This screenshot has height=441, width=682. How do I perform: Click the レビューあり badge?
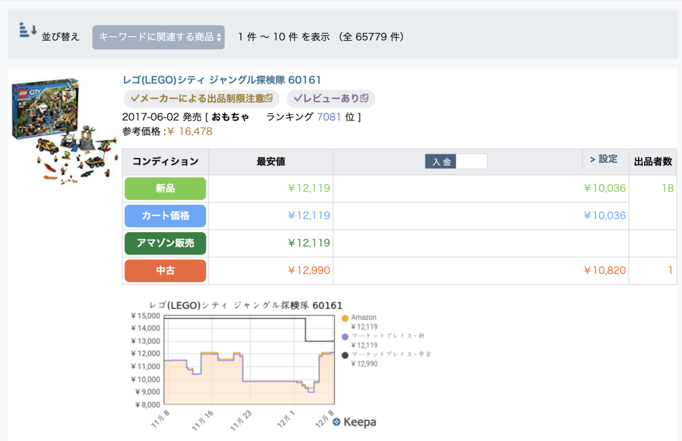[331, 98]
